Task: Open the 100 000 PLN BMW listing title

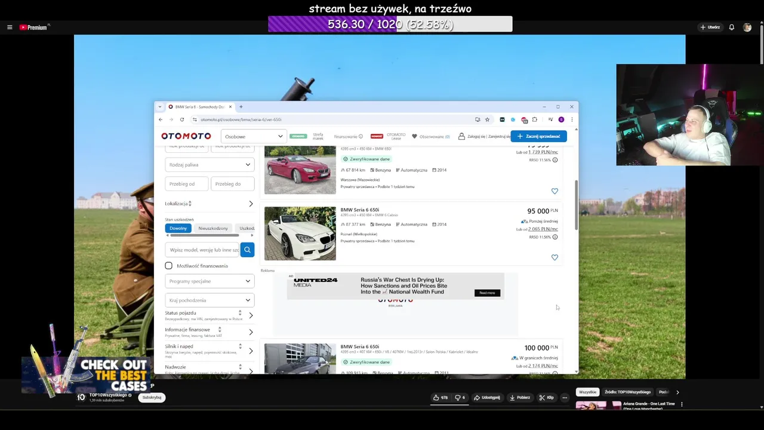Action: tap(359, 347)
